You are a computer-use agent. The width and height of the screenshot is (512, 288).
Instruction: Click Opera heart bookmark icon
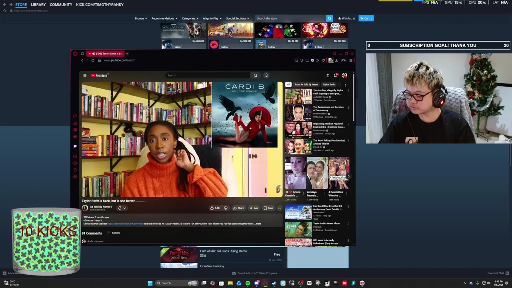point(323,60)
